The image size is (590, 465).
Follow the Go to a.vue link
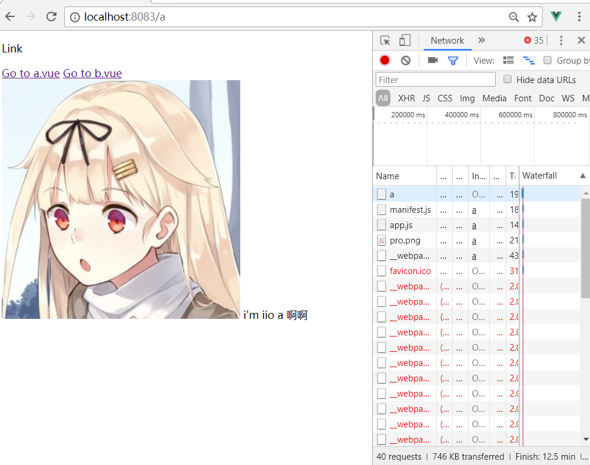coord(31,73)
